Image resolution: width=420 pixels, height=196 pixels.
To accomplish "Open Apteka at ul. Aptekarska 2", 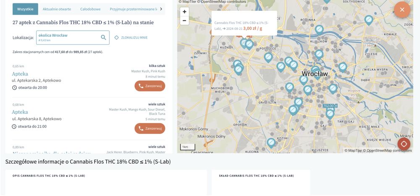I will 20,74.
